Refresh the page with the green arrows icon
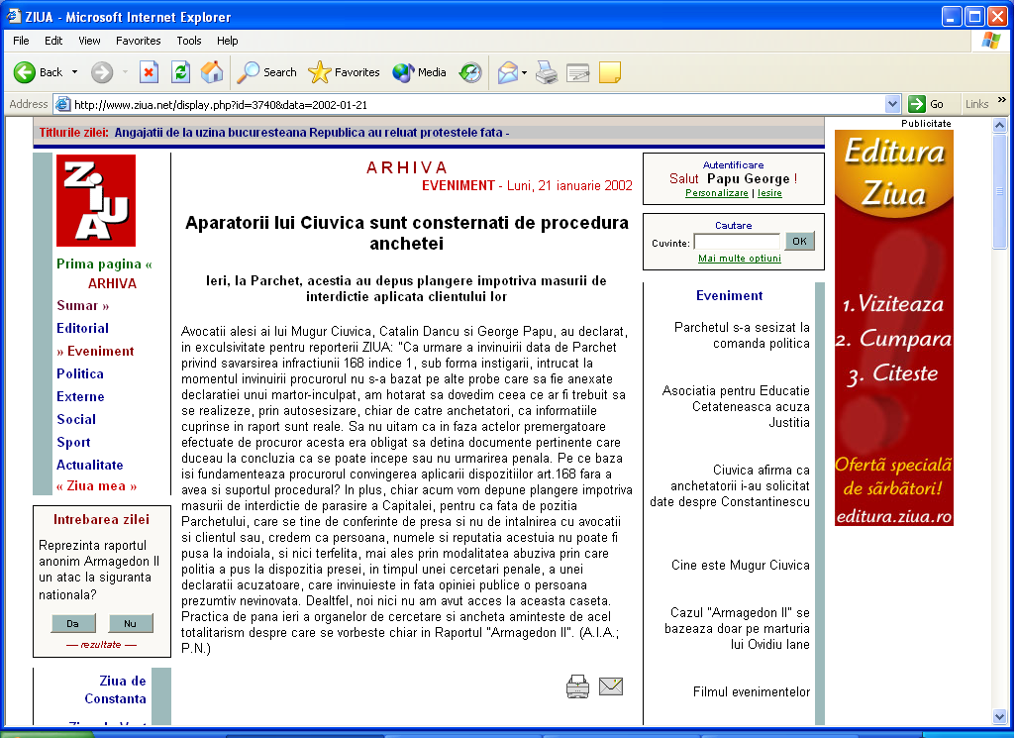The height and width of the screenshot is (738, 1018). [180, 72]
